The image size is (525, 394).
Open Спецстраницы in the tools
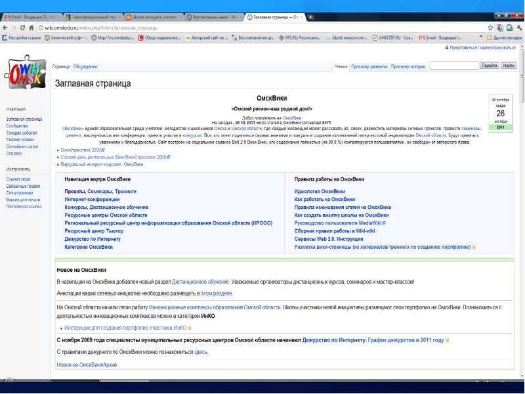(20, 192)
